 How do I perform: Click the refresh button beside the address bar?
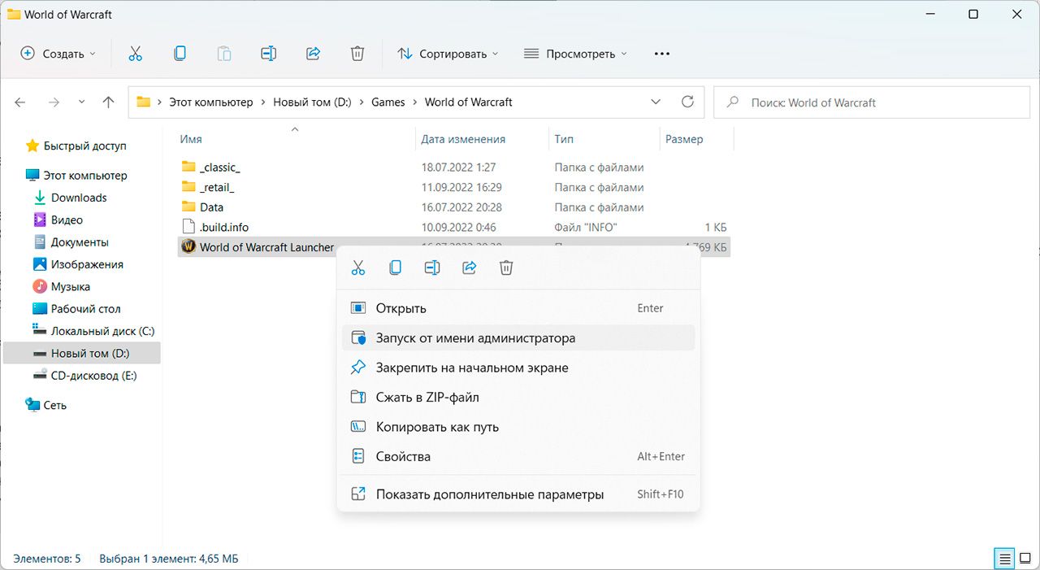(x=687, y=102)
